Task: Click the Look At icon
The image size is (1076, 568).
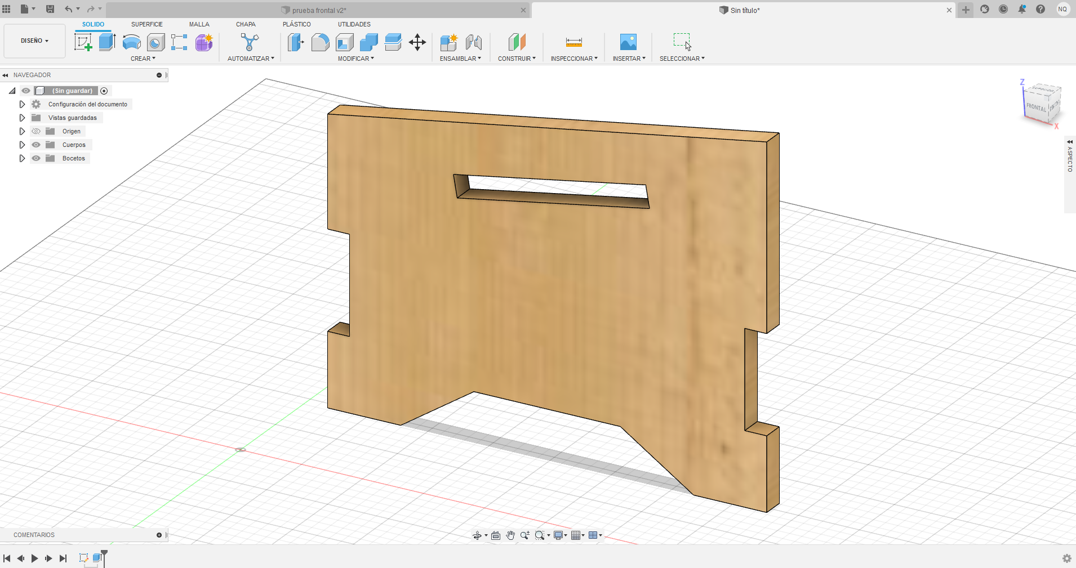Action: tap(496, 535)
